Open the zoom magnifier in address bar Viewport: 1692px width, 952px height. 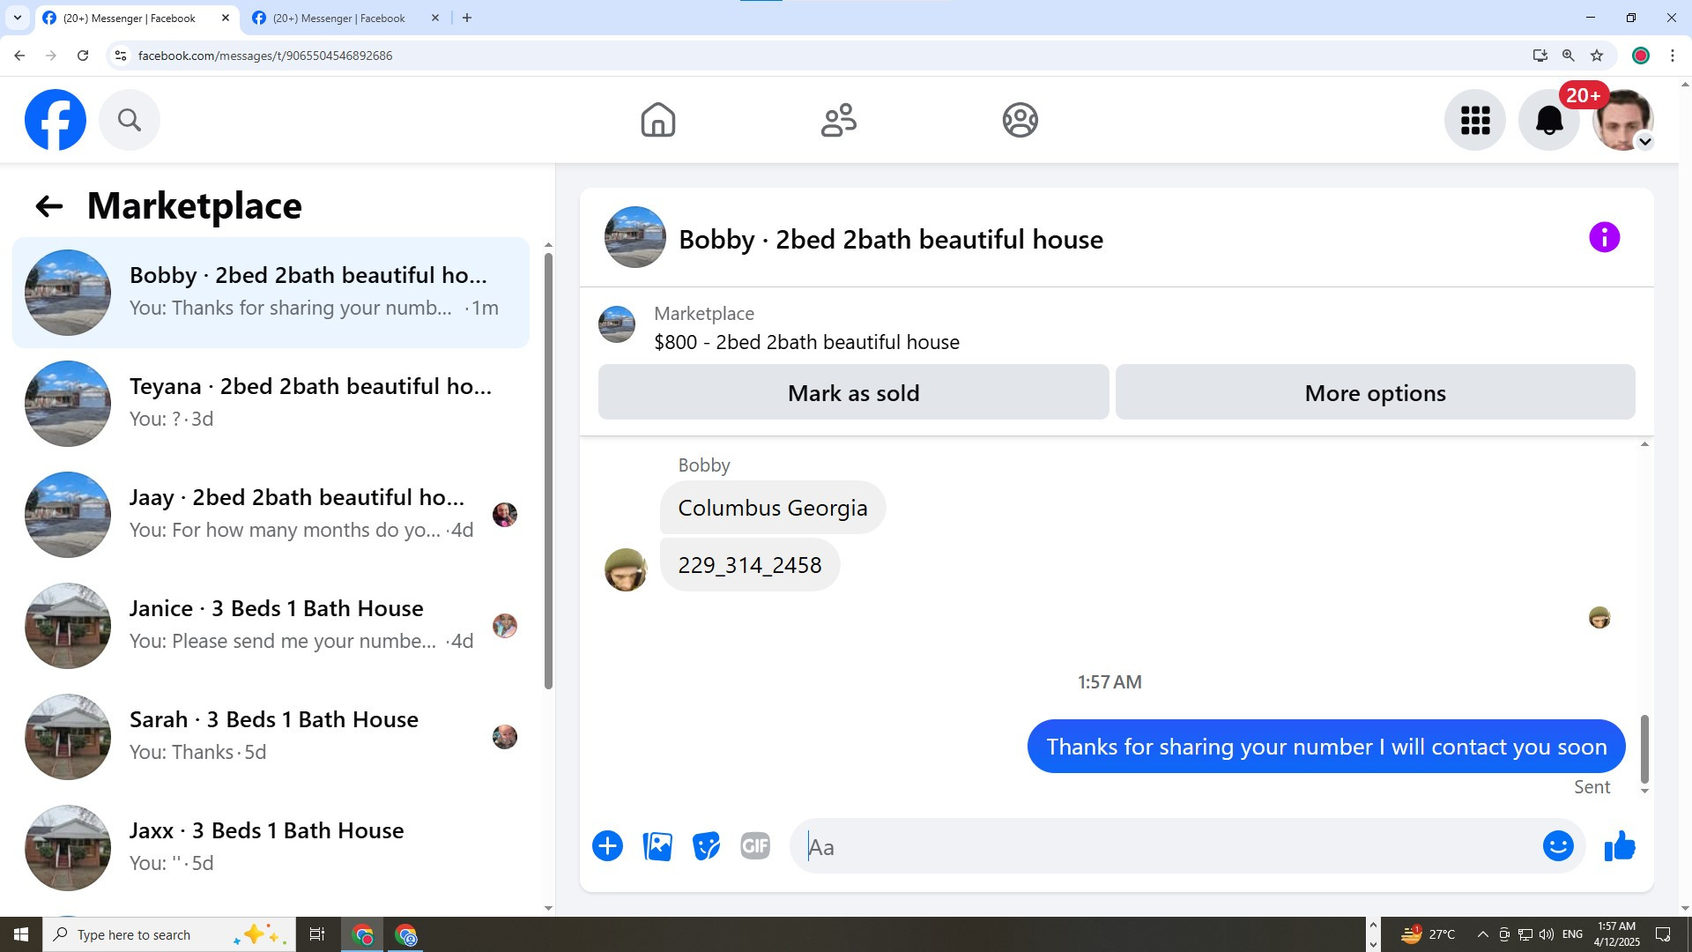1569,56
